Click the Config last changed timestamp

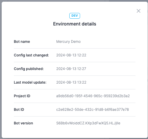(71, 55)
